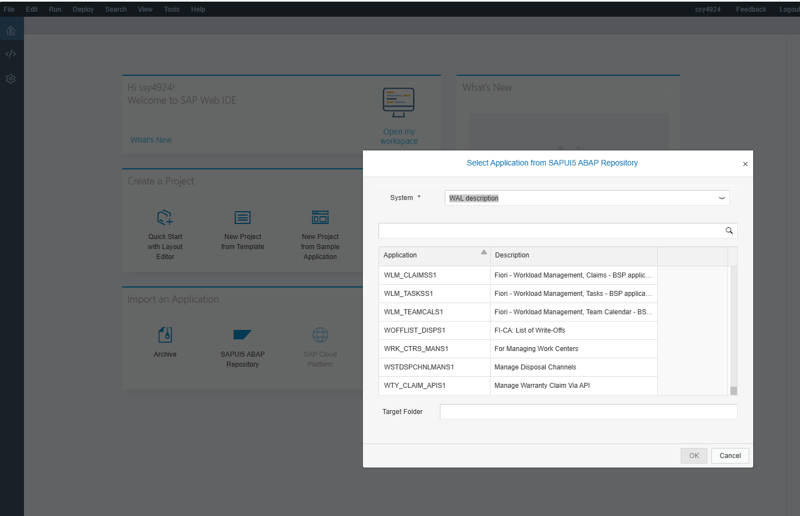Click description 'FI-CA: List of Write-Offs'
The width and height of the screenshot is (800, 516).
530,330
